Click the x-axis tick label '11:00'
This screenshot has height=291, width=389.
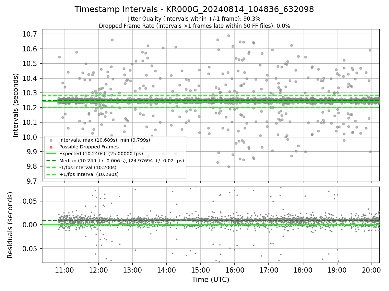[x=64, y=270]
